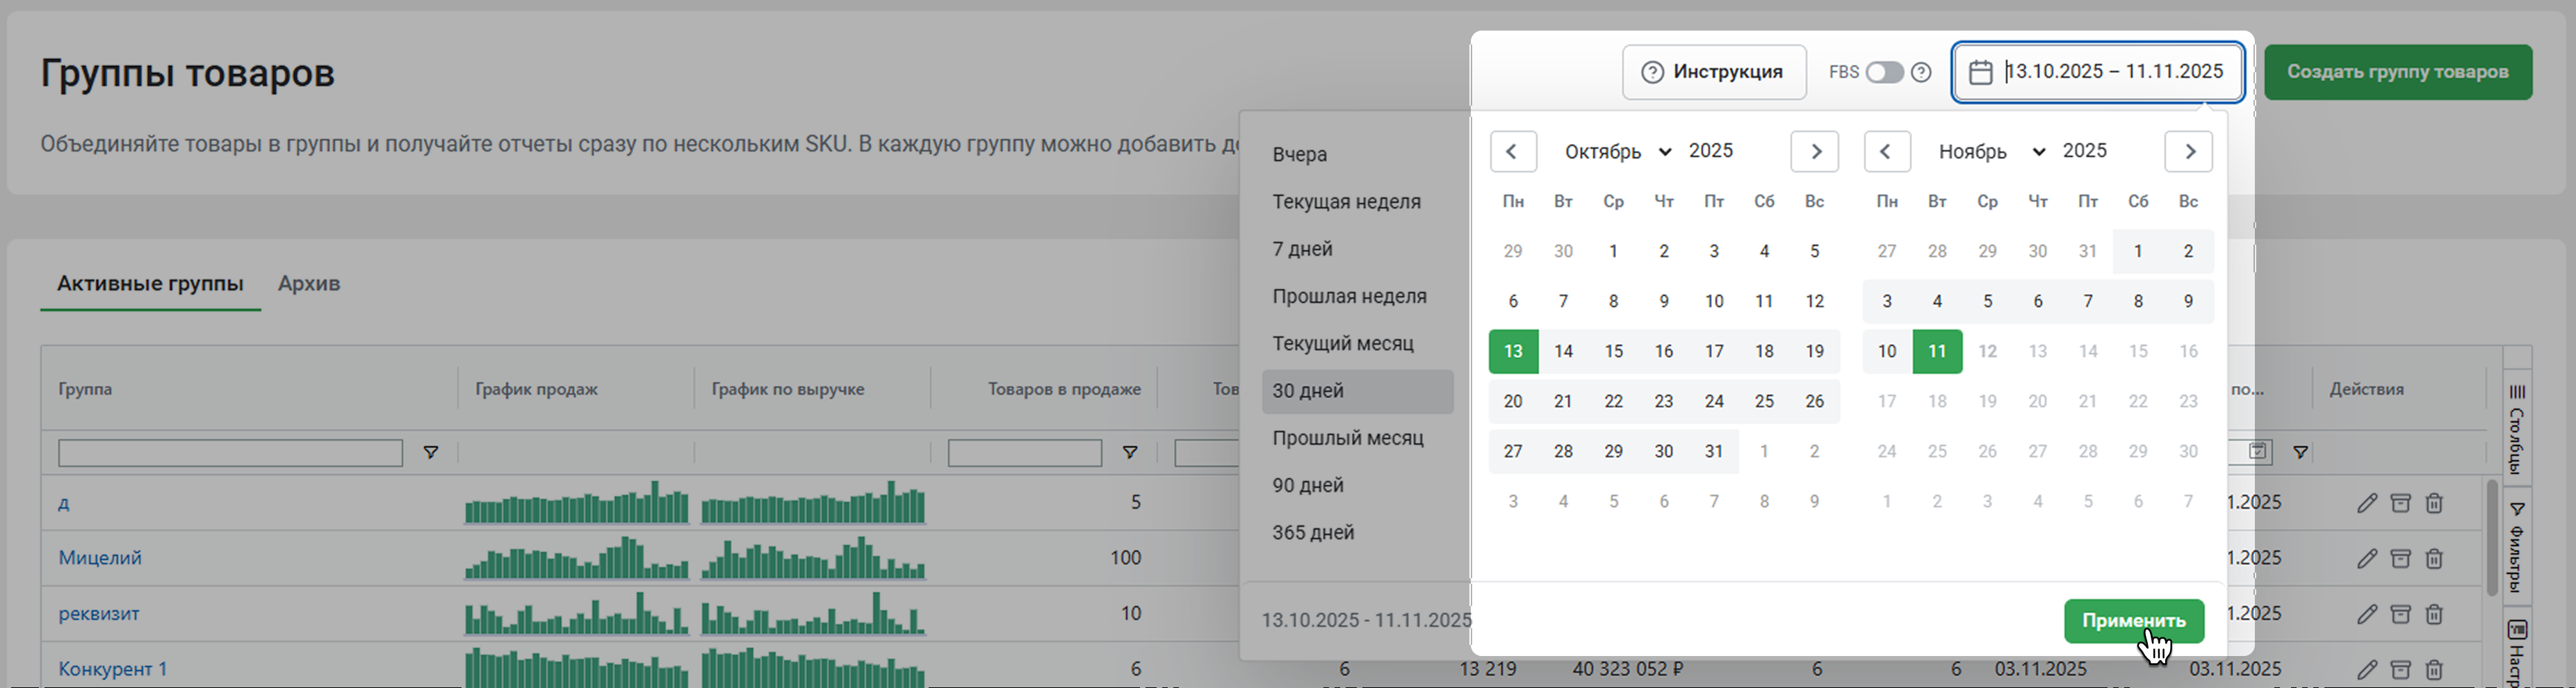
Task: Edit the group named "д" with pencil icon
Action: pyautogui.click(x=2366, y=503)
